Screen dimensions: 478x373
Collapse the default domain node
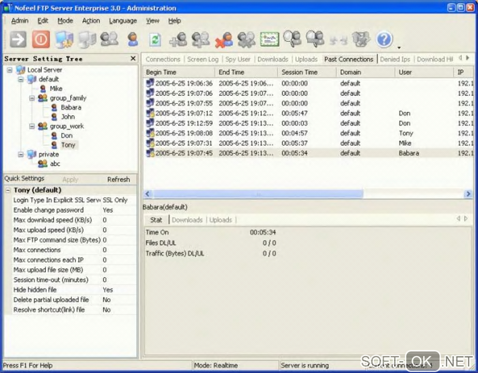(x=21, y=79)
